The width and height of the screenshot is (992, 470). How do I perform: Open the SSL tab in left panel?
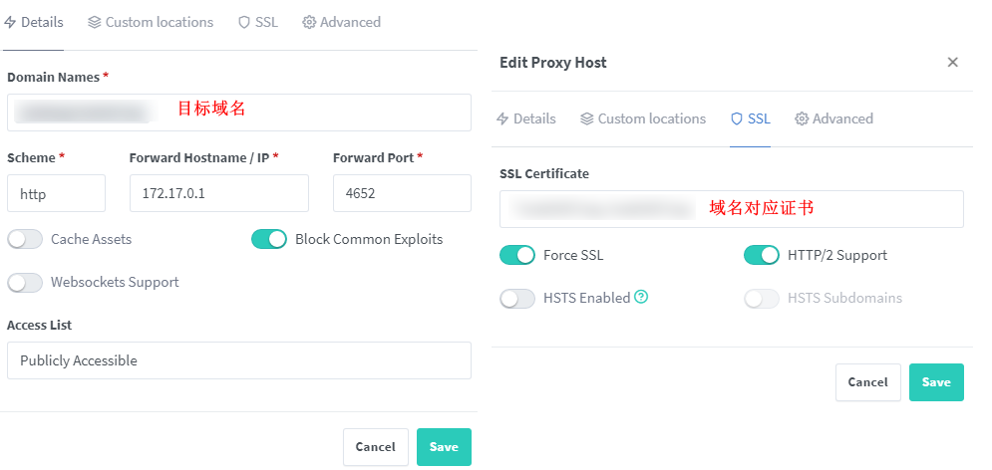tap(258, 22)
